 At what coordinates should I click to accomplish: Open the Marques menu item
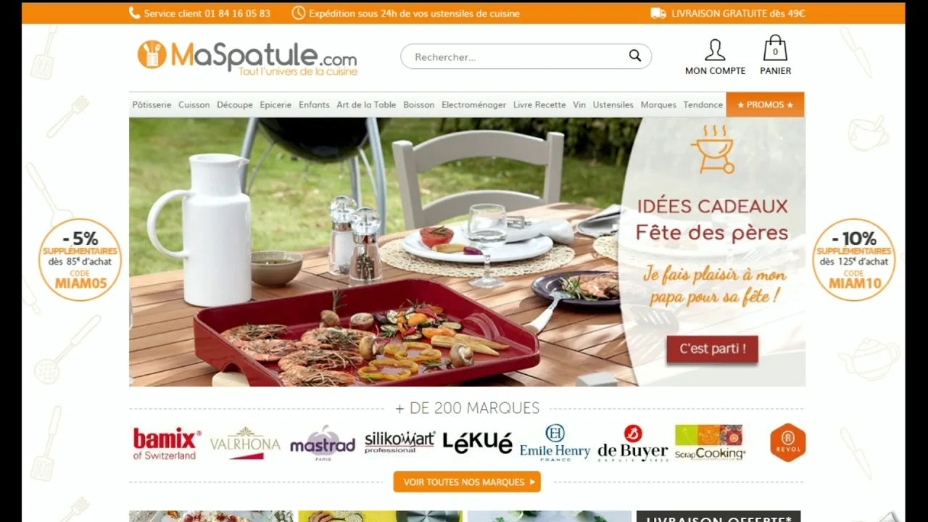[x=658, y=105]
